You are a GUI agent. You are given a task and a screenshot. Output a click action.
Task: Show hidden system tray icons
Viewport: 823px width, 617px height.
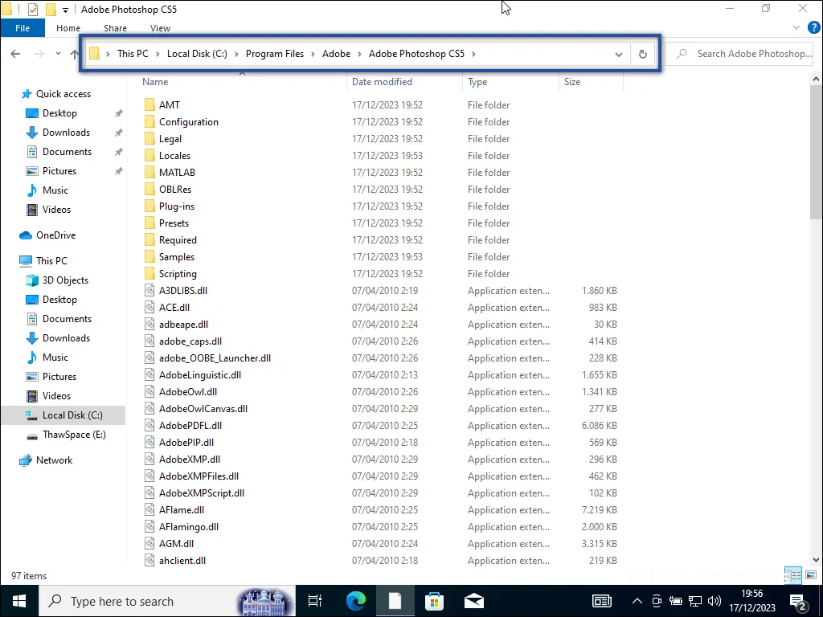[637, 601]
